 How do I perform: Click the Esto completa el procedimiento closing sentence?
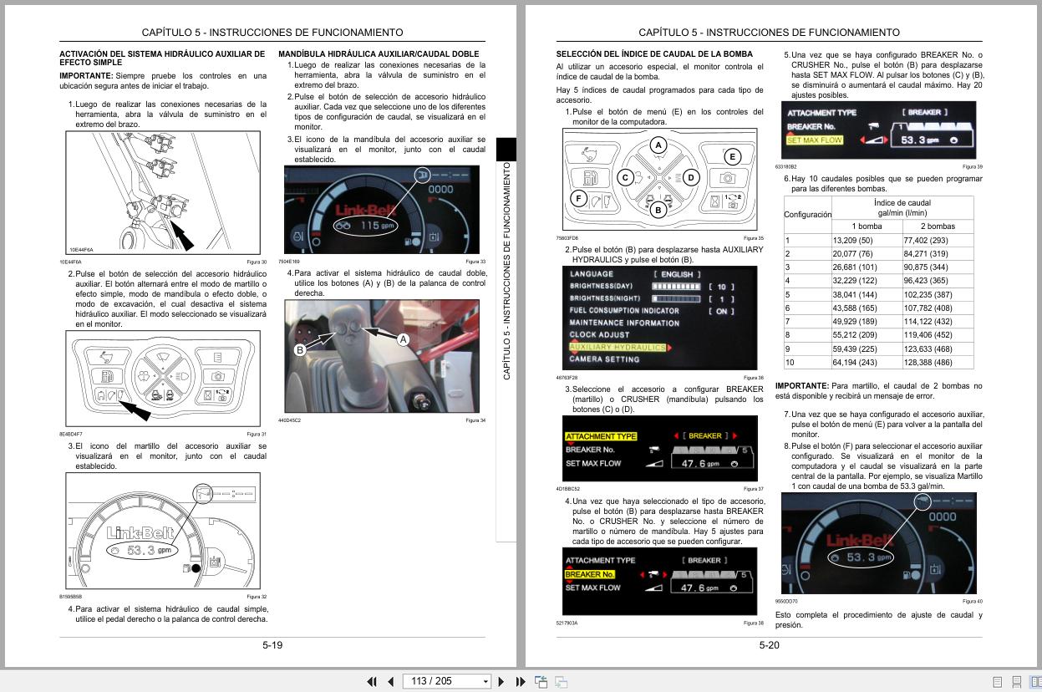pyautogui.click(x=879, y=620)
